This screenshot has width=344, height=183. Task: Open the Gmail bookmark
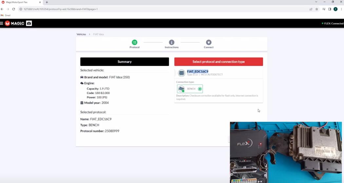point(6,15)
